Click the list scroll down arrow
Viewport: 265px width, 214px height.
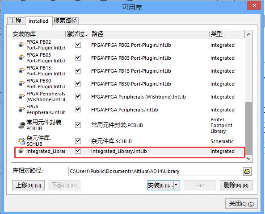point(248,159)
